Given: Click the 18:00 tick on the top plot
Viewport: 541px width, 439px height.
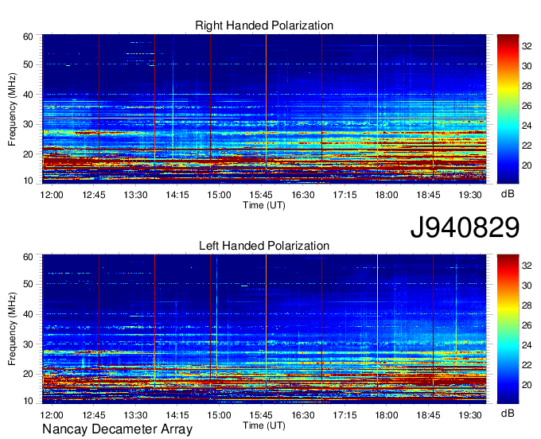Looking at the screenshot, I should 387,195.
